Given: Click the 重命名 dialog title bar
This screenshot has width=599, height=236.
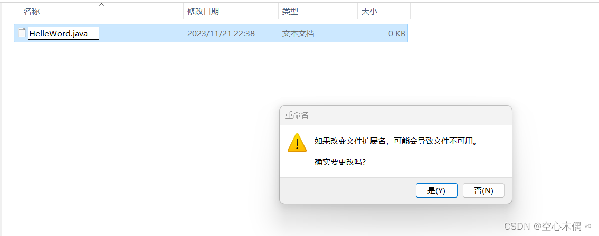Looking at the screenshot, I should point(396,115).
